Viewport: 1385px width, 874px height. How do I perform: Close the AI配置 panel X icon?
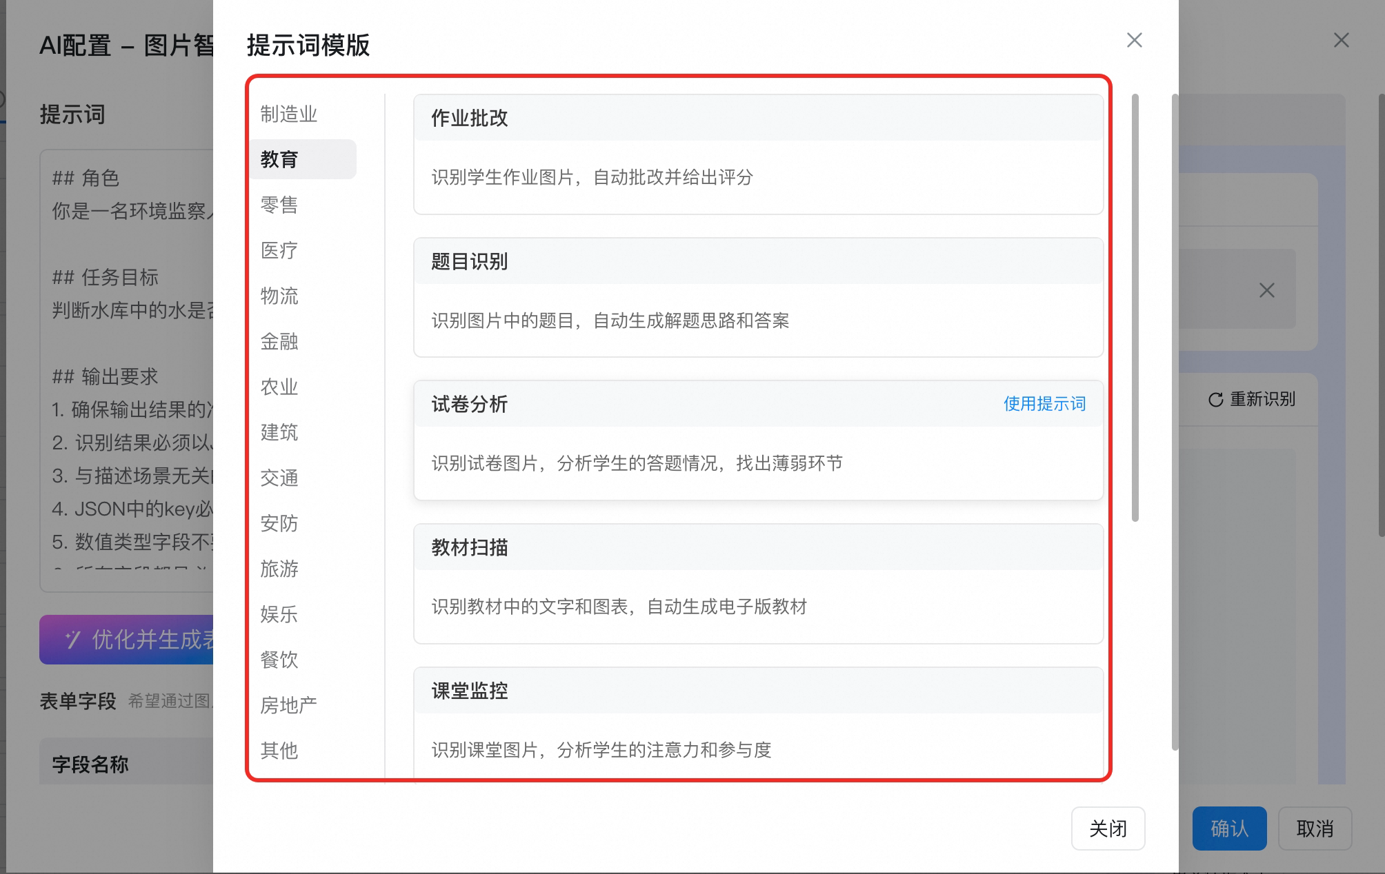tap(1341, 41)
